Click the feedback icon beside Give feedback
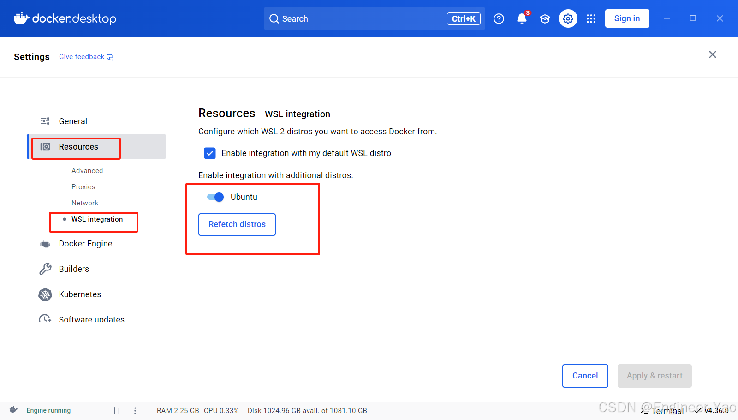 (110, 57)
